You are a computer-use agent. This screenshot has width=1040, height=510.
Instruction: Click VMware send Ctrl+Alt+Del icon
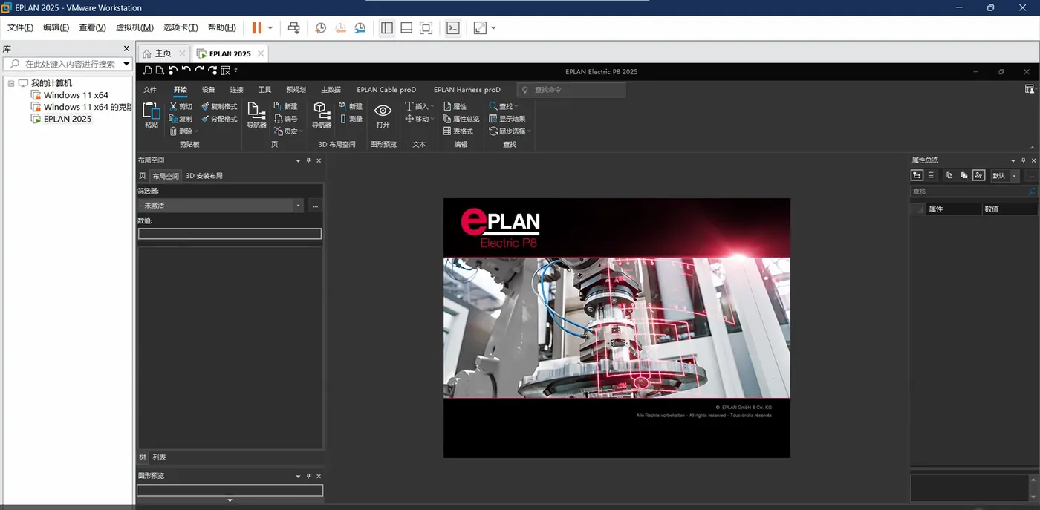[294, 27]
